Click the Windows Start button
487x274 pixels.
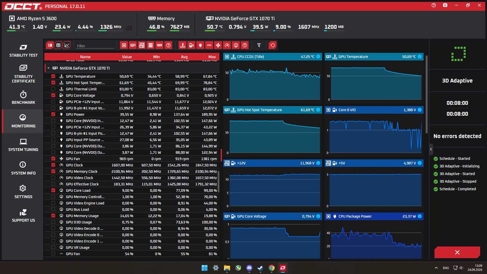(205, 268)
